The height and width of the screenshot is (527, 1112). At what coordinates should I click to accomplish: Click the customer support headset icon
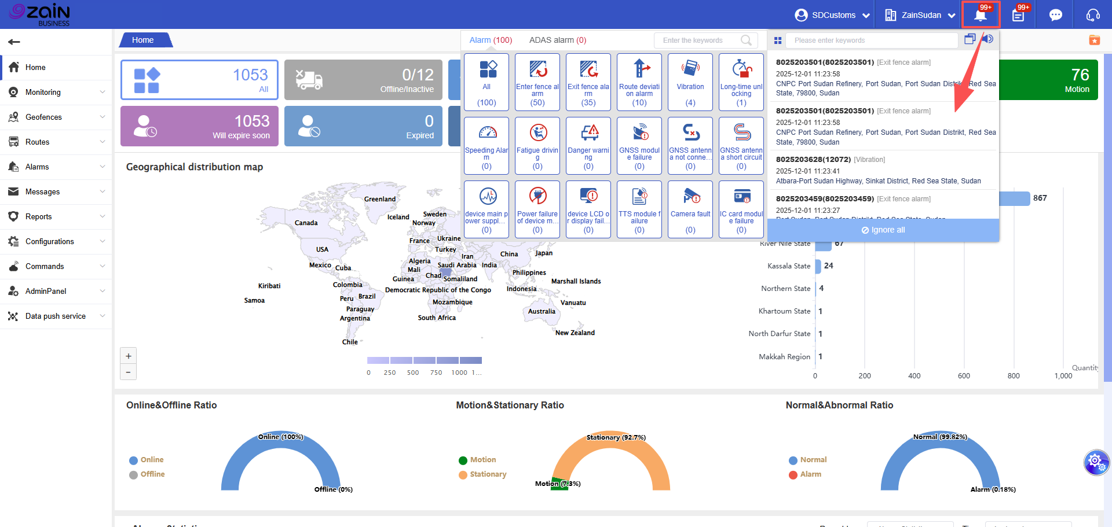click(1092, 15)
